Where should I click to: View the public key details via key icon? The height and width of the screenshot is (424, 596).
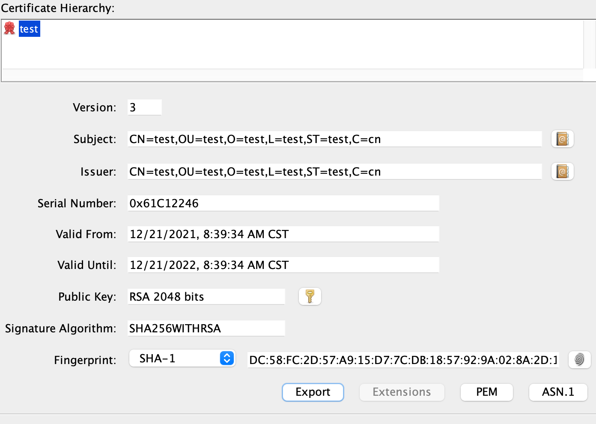click(310, 296)
